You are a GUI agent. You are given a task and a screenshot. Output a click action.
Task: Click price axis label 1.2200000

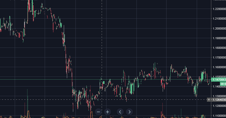tap(219, 9)
